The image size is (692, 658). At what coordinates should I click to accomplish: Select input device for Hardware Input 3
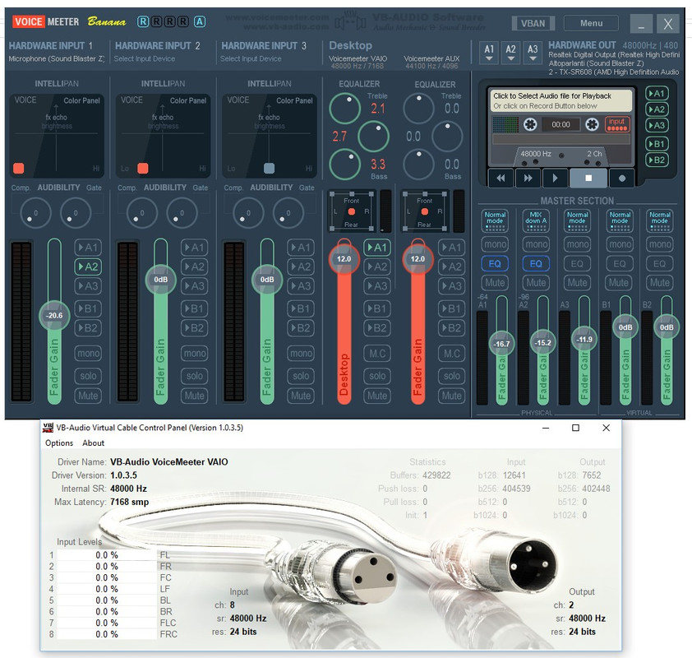tap(251, 58)
